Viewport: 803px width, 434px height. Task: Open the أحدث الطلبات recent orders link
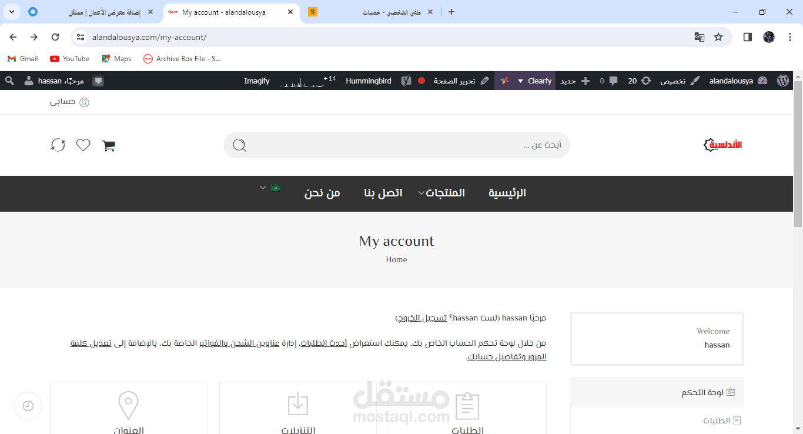tap(324, 343)
